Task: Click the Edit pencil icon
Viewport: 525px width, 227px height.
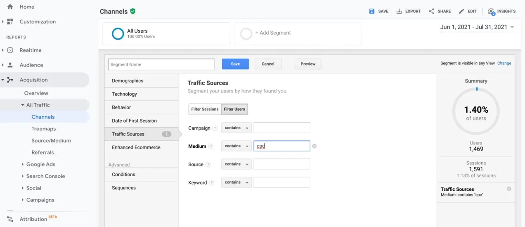Action: pyautogui.click(x=461, y=11)
